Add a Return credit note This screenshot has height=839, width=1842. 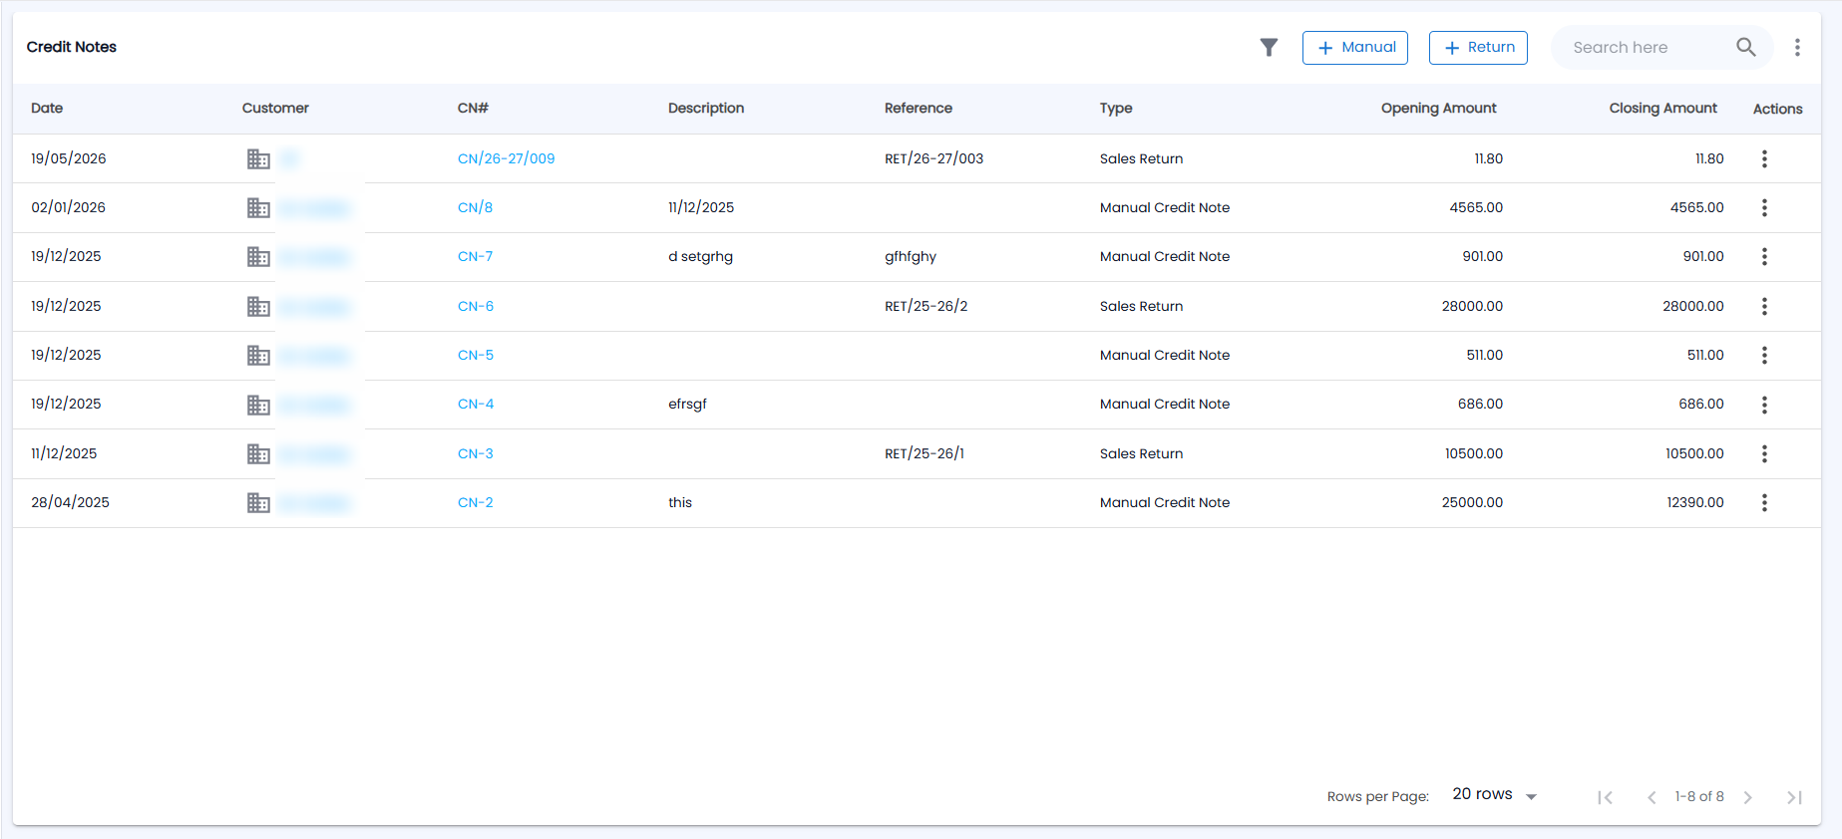pyautogui.click(x=1478, y=48)
